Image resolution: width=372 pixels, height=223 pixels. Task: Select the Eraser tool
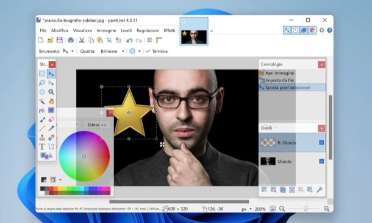tap(51, 120)
